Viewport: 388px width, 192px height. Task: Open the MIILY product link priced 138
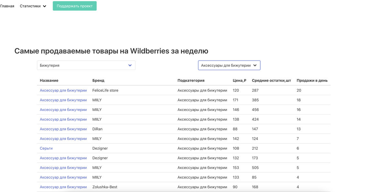pos(63,119)
